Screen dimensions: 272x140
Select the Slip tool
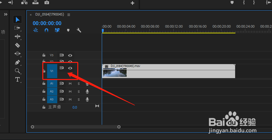click(x=17, y=53)
